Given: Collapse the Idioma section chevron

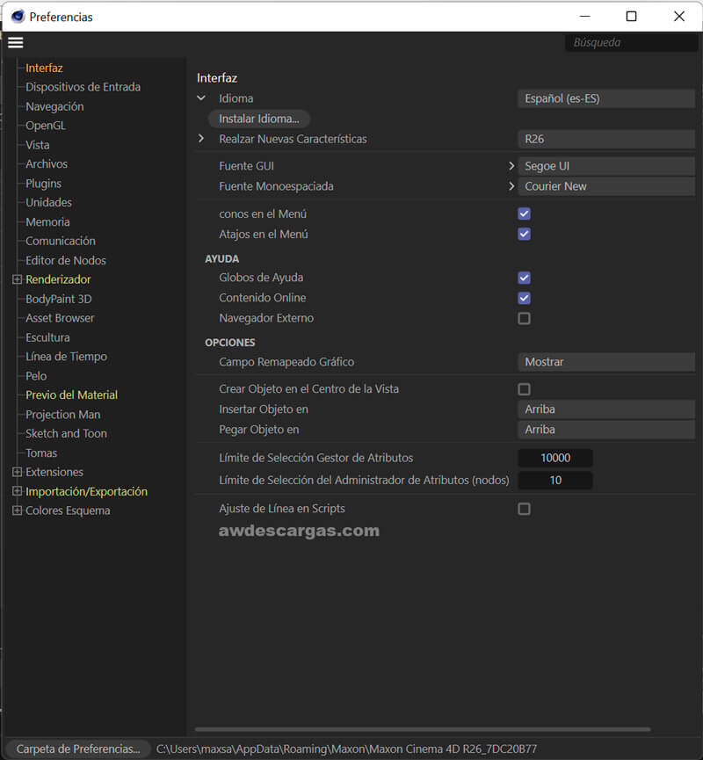Looking at the screenshot, I should [x=201, y=98].
